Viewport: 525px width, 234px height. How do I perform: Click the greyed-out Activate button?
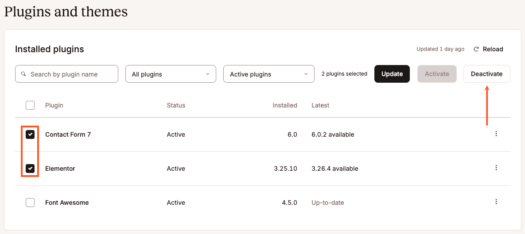click(x=437, y=74)
